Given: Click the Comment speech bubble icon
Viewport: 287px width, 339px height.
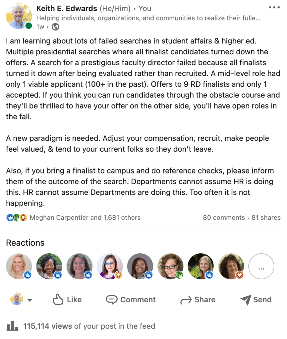Looking at the screenshot, I should point(112,300).
